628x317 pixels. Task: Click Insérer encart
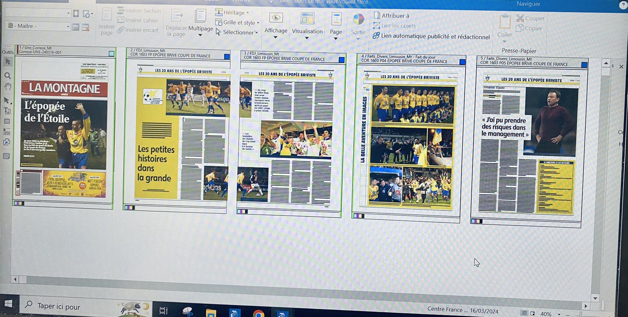click(x=137, y=30)
